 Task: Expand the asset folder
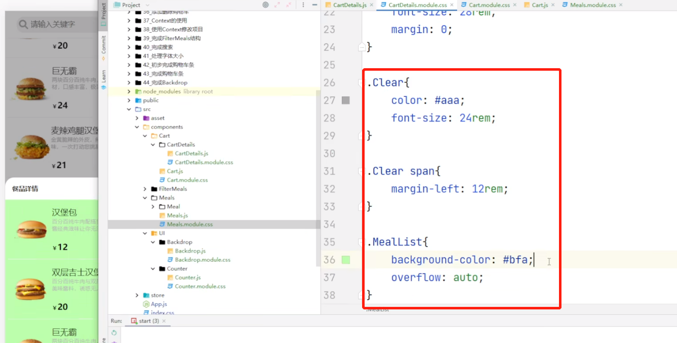137,118
